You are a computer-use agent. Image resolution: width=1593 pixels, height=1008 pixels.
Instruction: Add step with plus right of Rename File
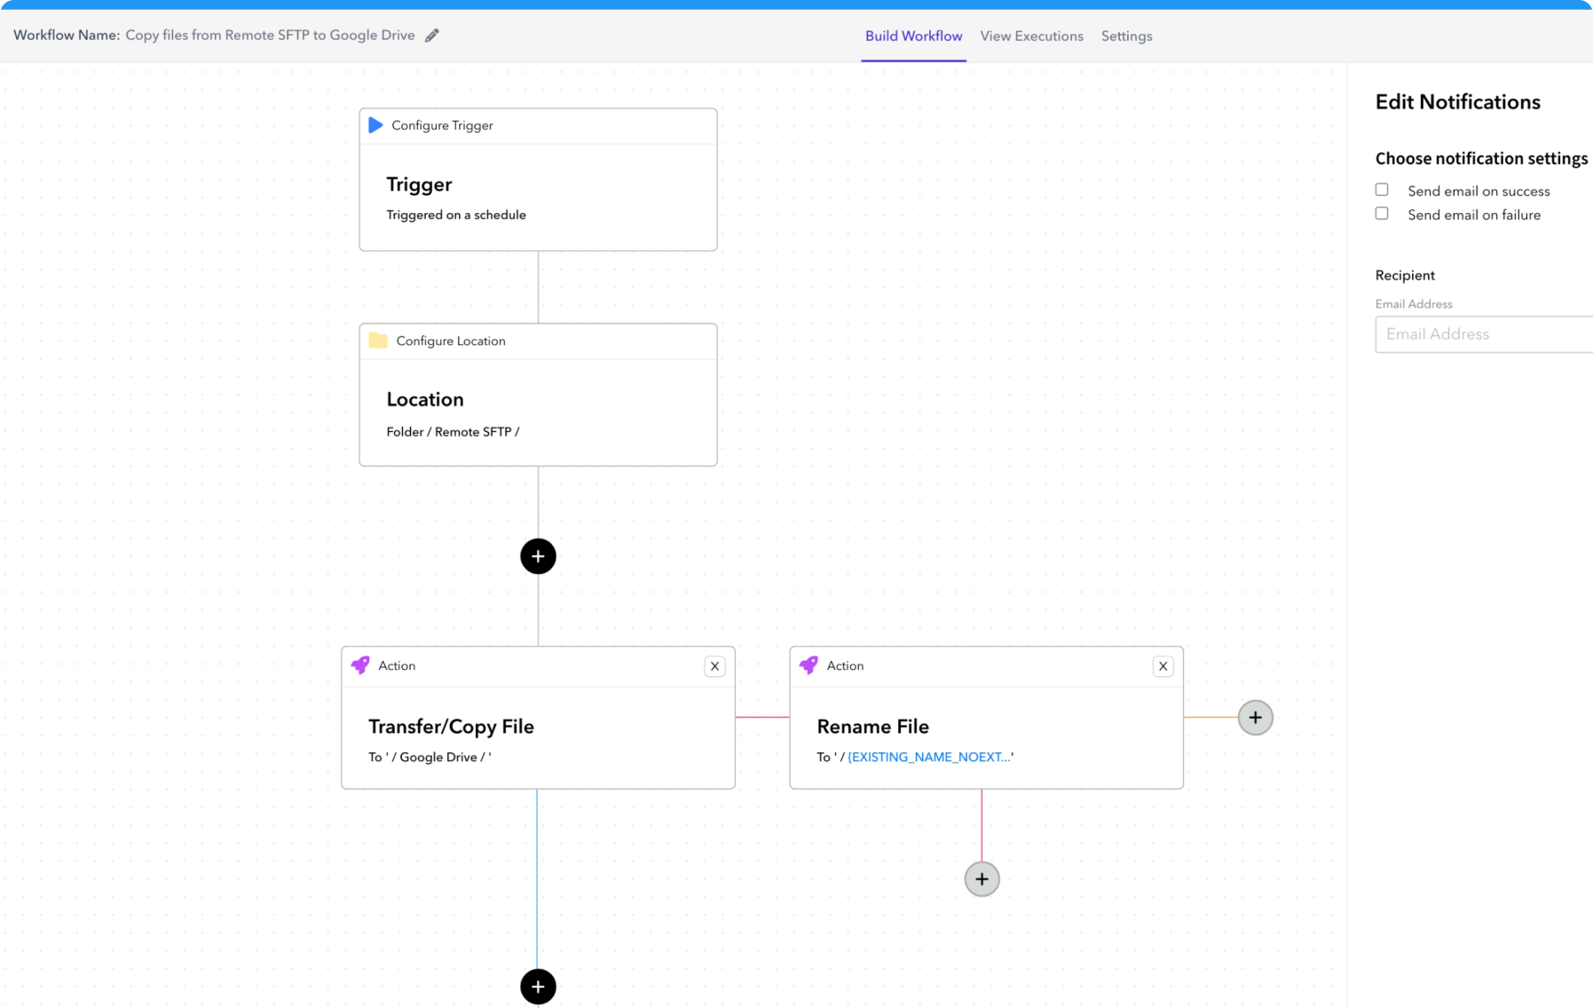coord(1255,718)
